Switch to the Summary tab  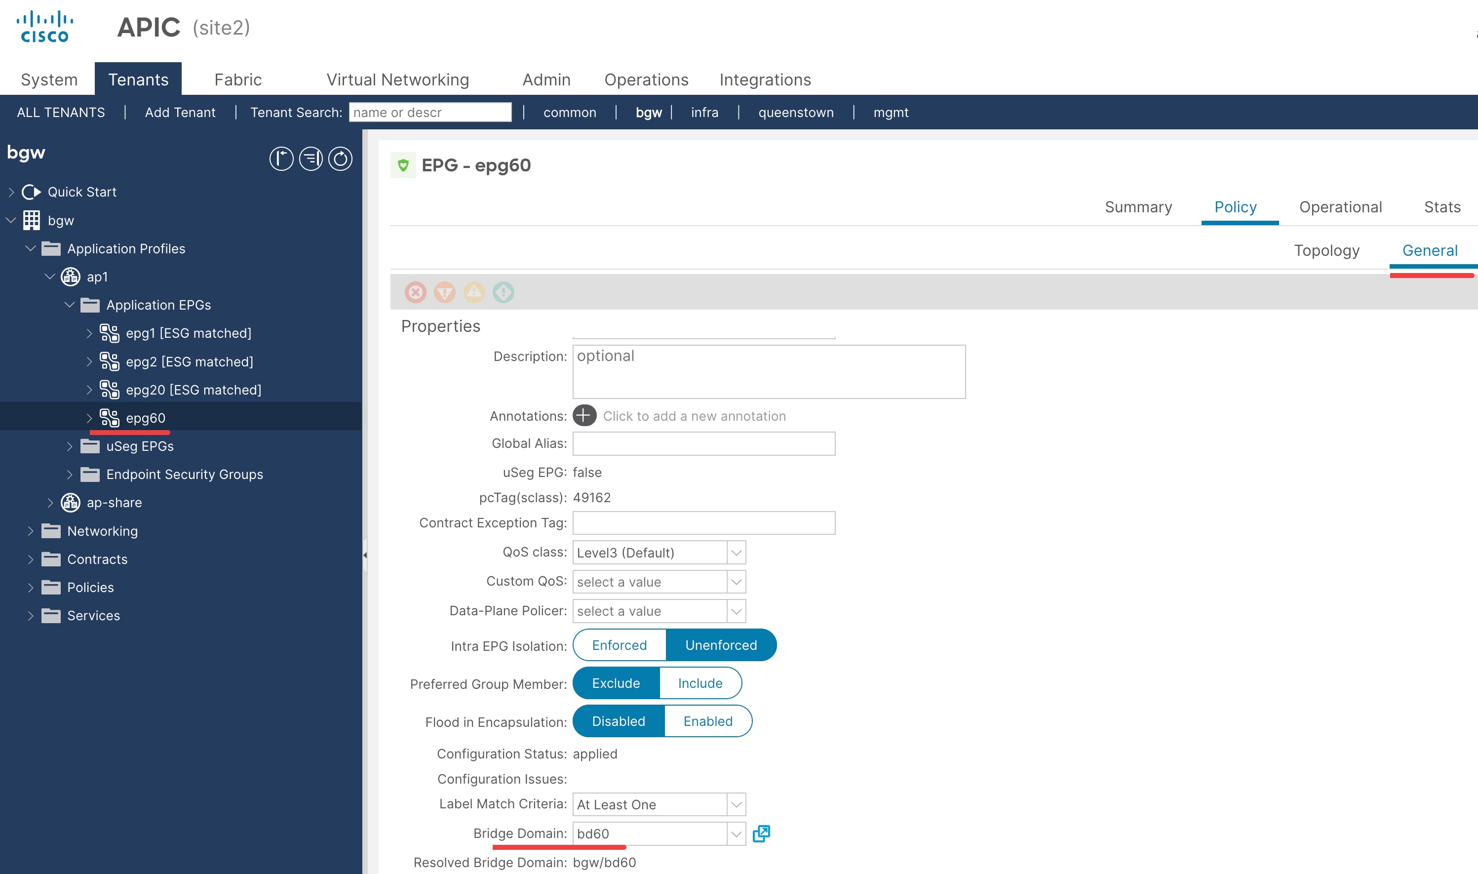(x=1138, y=207)
